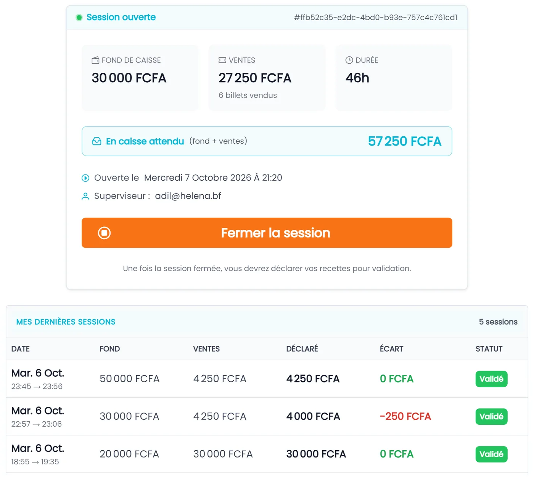Click the 50 000 FCFA fond cell
Image resolution: width=534 pixels, height=480 pixels.
130,379
